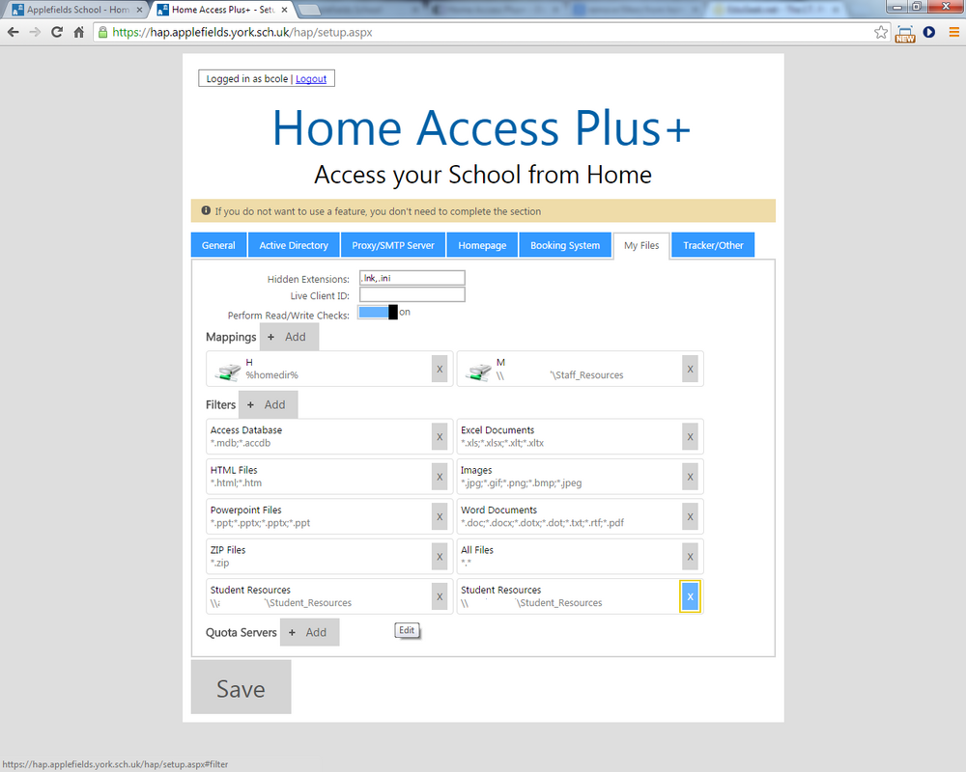
Task: Close the Home Access Plus+ browser tab
Action: (x=285, y=10)
